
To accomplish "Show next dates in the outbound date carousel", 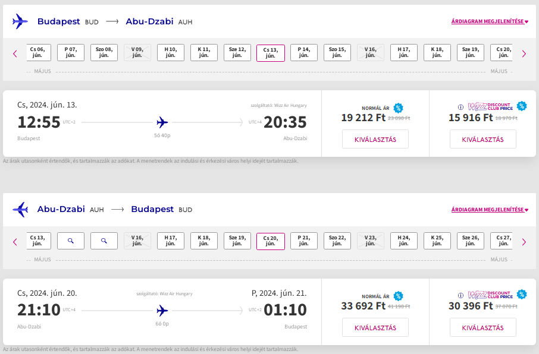I will tap(524, 53).
